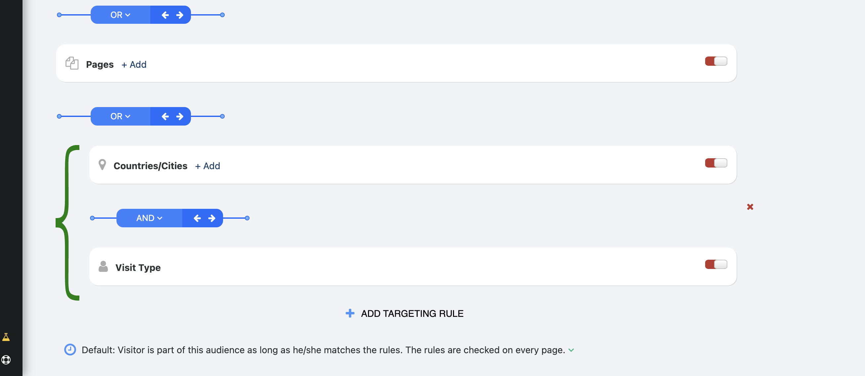
Task: Open the OR operator dropdown above Pages
Action: (120, 15)
